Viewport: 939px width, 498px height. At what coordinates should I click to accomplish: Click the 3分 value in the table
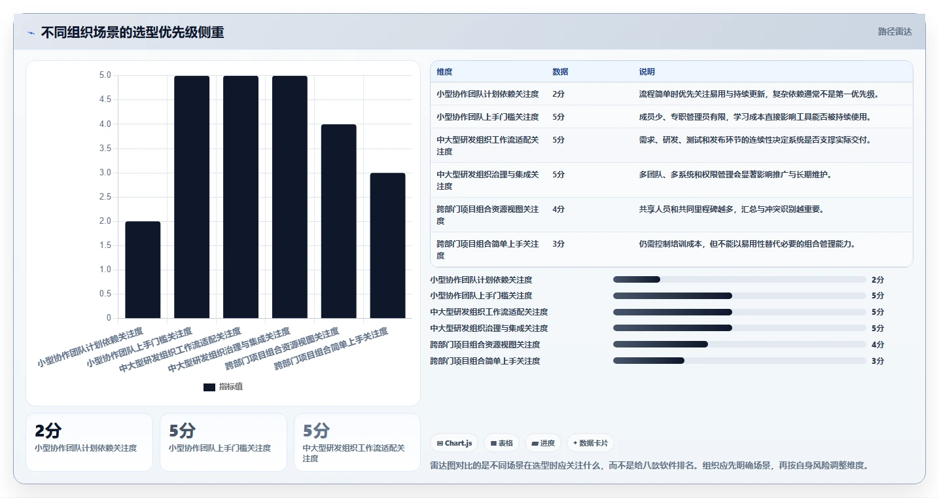pyautogui.click(x=558, y=244)
